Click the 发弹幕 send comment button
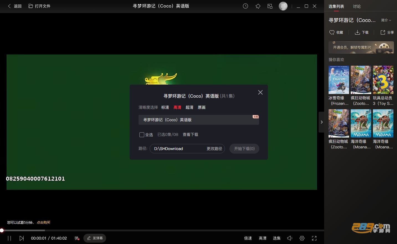 pyautogui.click(x=95, y=238)
